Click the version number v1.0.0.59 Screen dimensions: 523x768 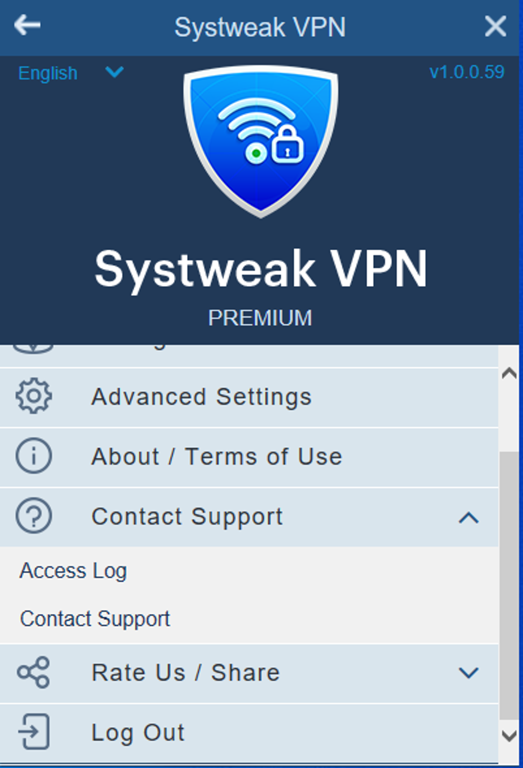tap(467, 72)
